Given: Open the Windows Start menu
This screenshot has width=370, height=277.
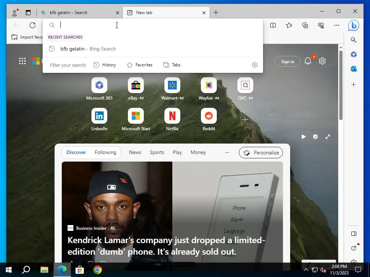Looking at the screenshot, I should click(x=9, y=270).
